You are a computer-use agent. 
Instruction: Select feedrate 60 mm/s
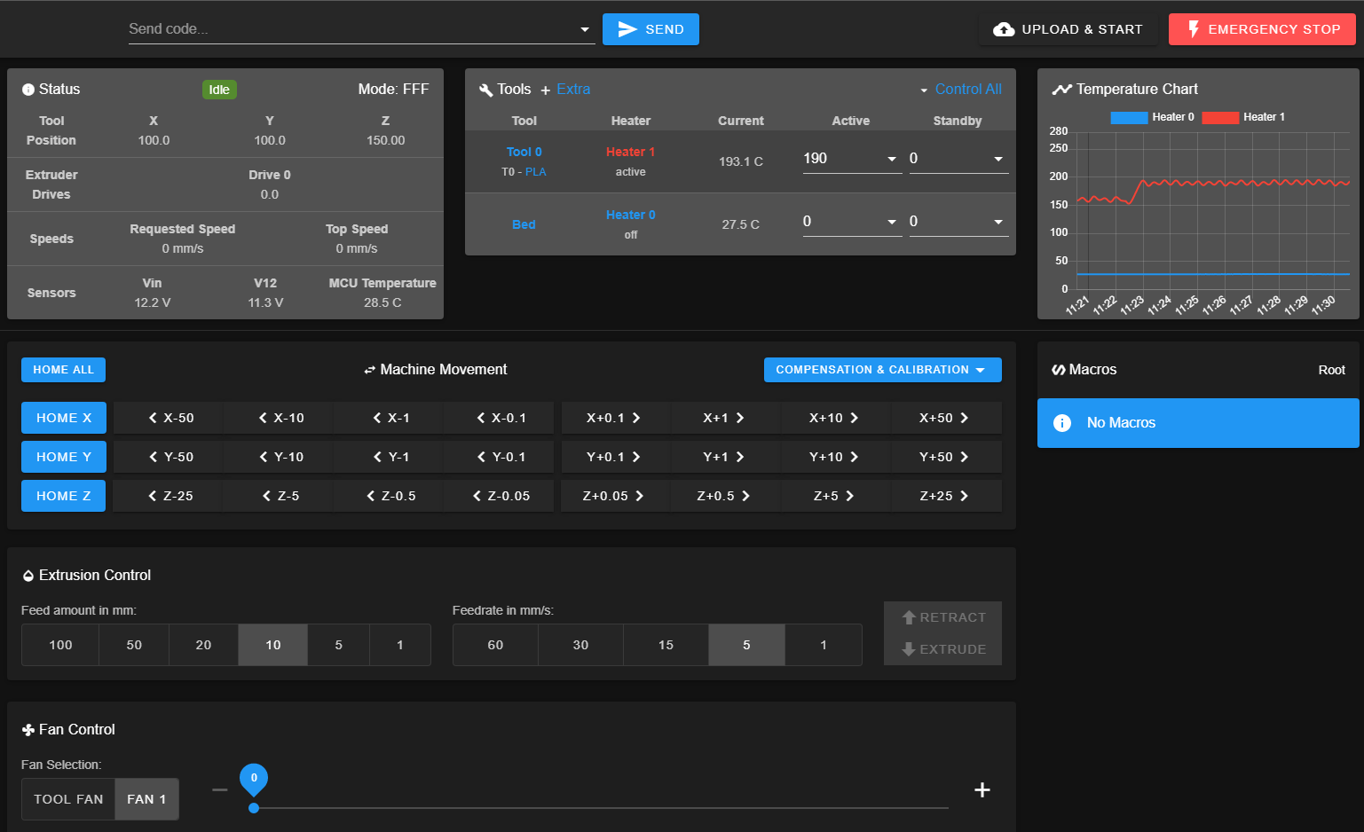click(x=495, y=645)
